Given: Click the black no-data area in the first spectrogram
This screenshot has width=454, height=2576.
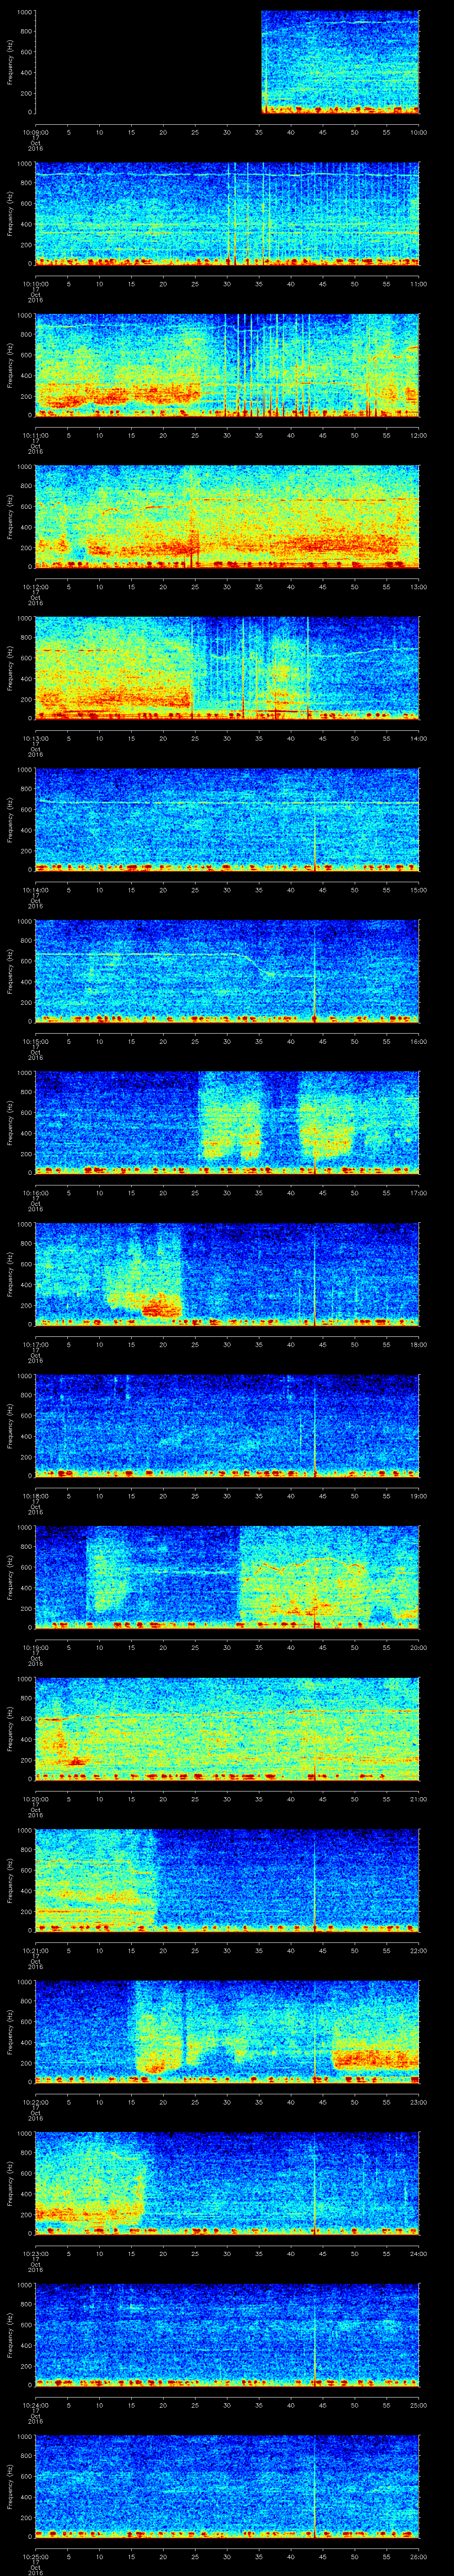Looking at the screenshot, I should (x=148, y=62).
